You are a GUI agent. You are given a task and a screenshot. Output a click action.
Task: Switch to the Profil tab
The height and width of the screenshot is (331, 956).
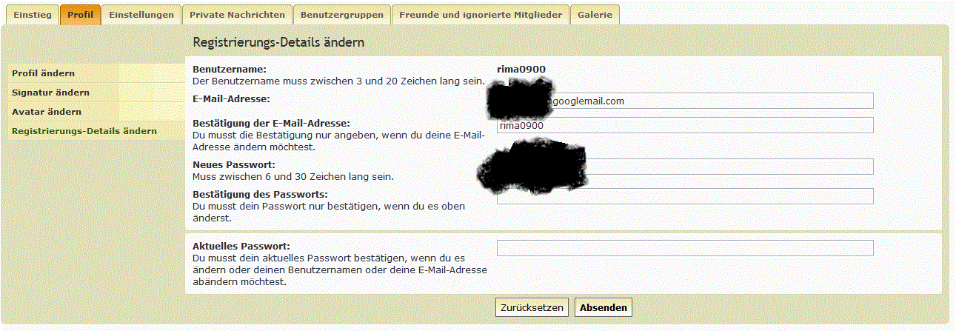[80, 15]
